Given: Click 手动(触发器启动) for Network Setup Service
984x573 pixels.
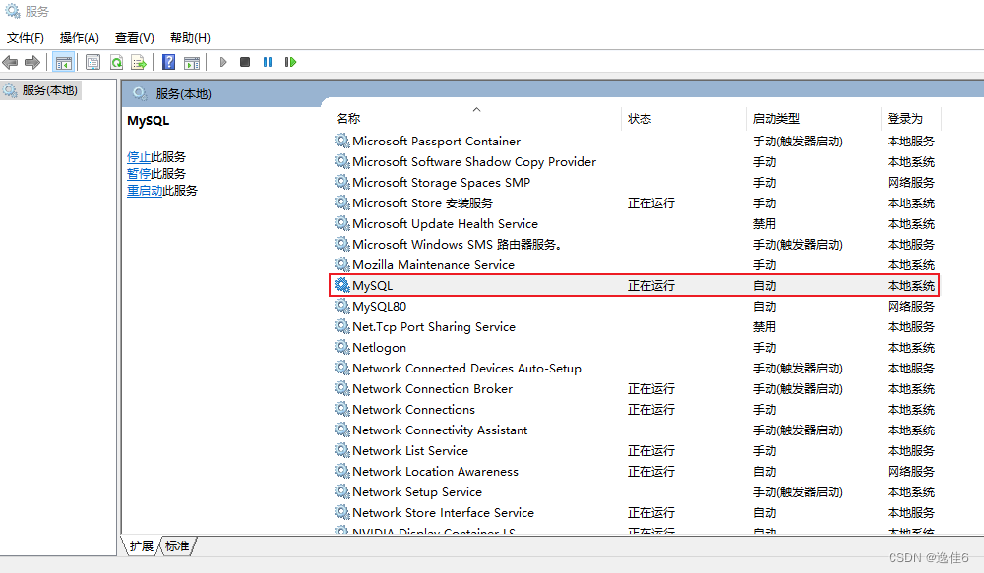Looking at the screenshot, I should [x=798, y=492].
